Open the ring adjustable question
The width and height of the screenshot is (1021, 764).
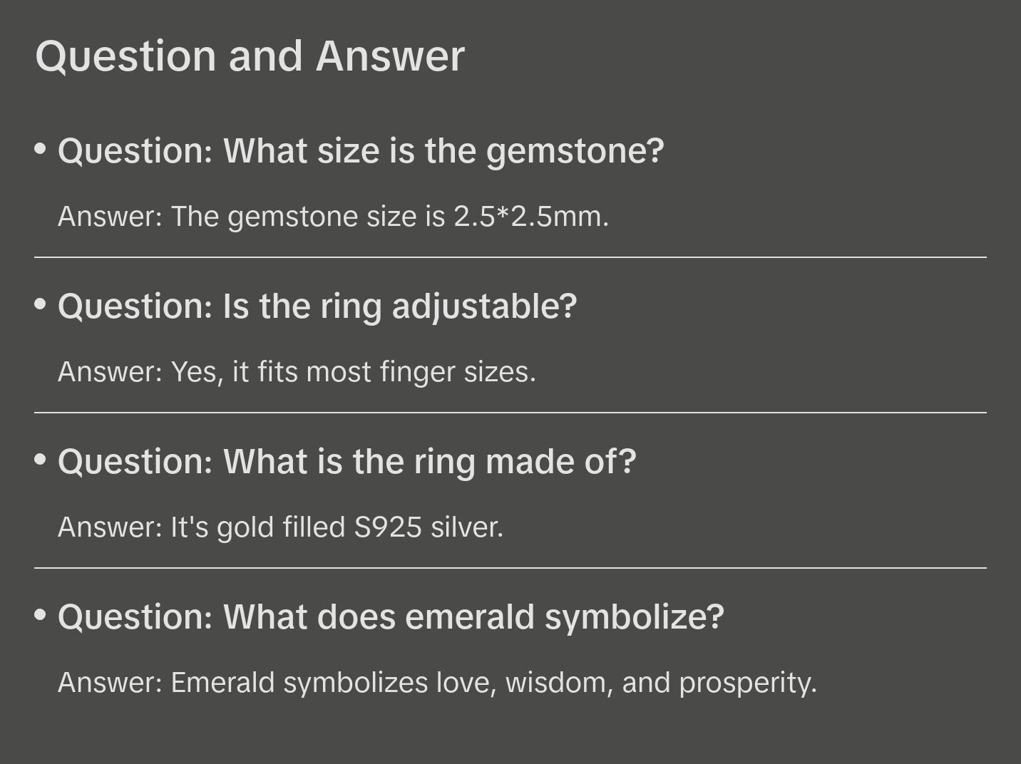[x=317, y=306]
